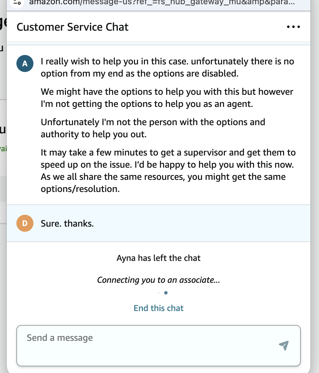
Task: Click the orange 'D' customer avatar
Action: (25, 223)
